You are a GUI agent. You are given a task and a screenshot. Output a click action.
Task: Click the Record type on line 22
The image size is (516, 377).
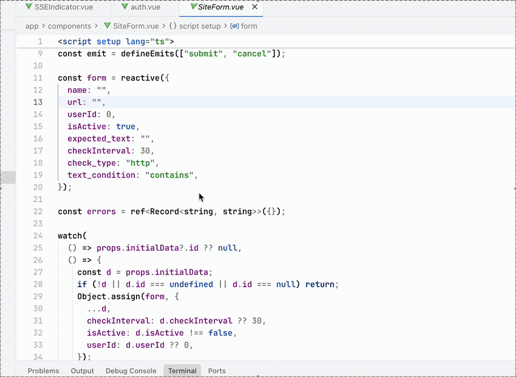[x=165, y=212]
